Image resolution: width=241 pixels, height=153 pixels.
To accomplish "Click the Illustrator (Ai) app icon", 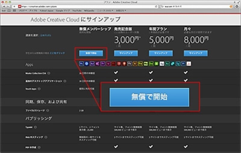I will click(x=135, y=64).
